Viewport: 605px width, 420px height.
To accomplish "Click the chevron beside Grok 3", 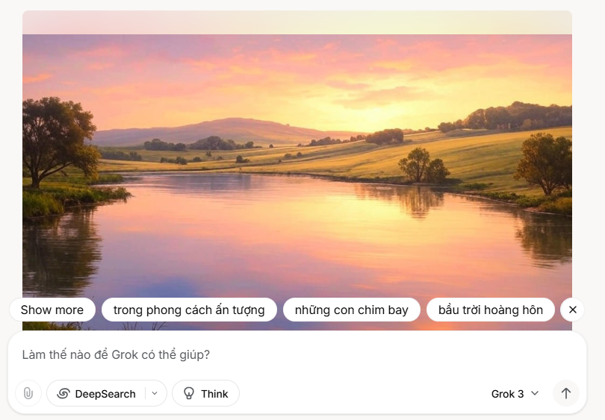I will pyautogui.click(x=535, y=394).
